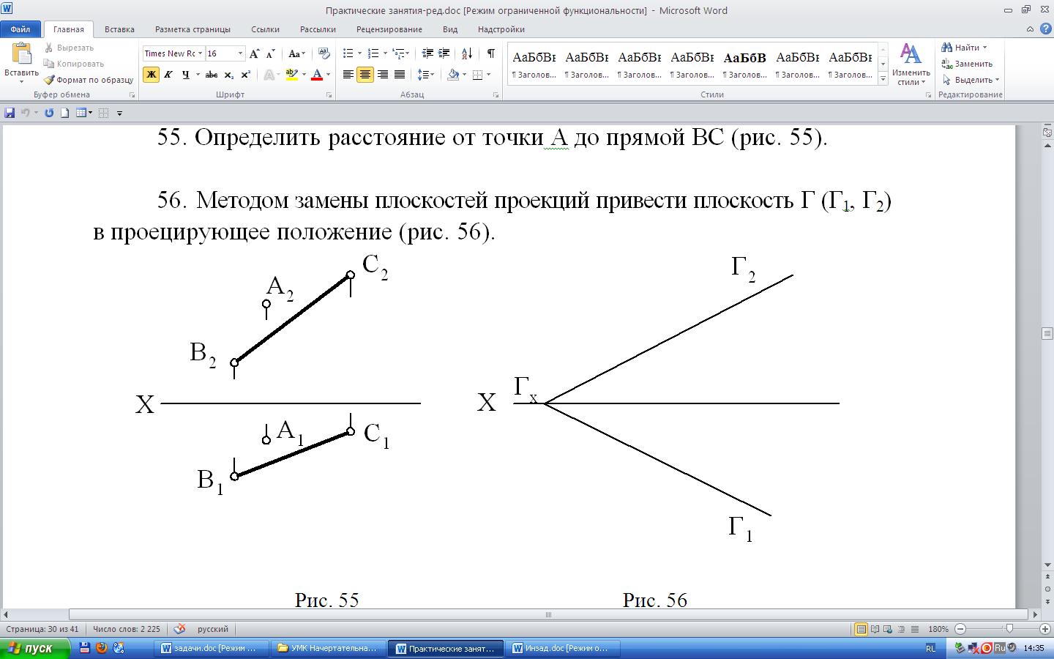Click the horizontal scrollbar thumb
The width and height of the screenshot is (1054, 659).
(548, 615)
